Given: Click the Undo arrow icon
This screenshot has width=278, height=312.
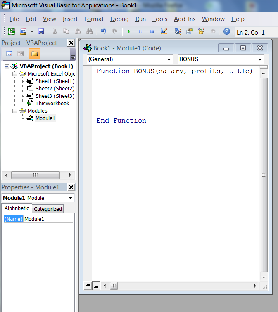Looking at the screenshot, I should coord(103,31).
